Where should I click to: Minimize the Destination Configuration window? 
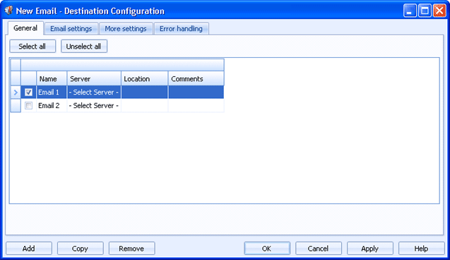tap(410, 11)
